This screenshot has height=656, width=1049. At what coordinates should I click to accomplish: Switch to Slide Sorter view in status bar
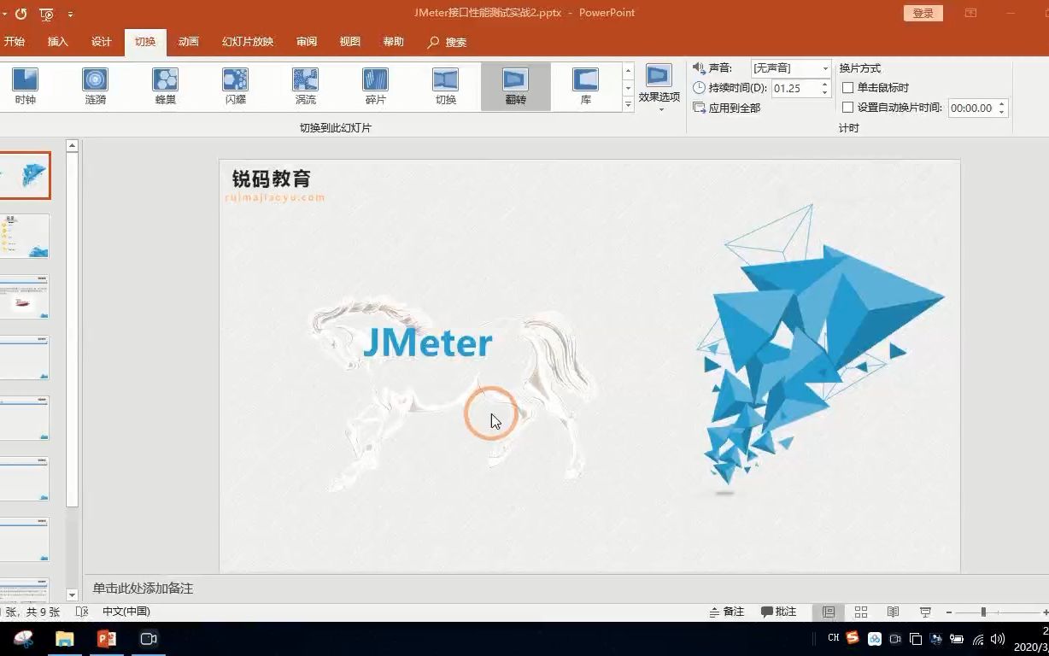[860, 612]
